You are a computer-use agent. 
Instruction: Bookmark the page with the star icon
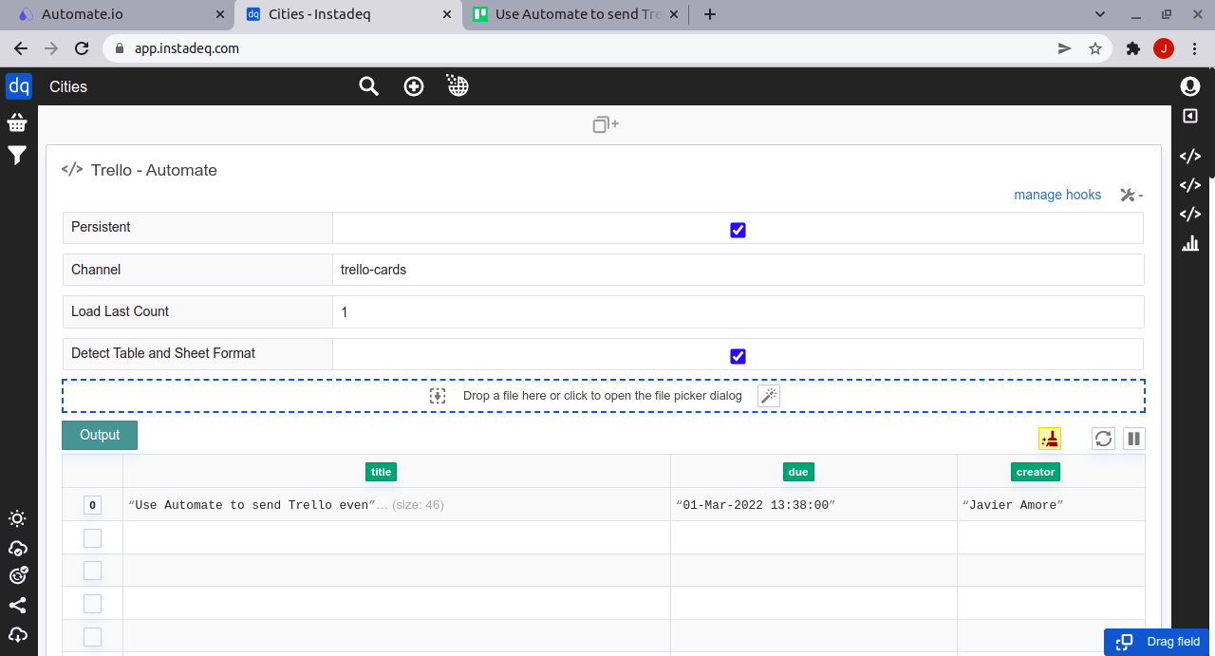[1095, 48]
